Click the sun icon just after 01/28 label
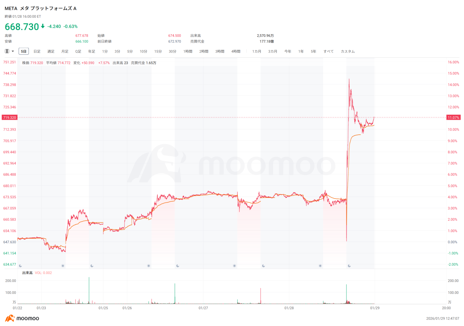The image size is (464, 326). click(x=320, y=266)
